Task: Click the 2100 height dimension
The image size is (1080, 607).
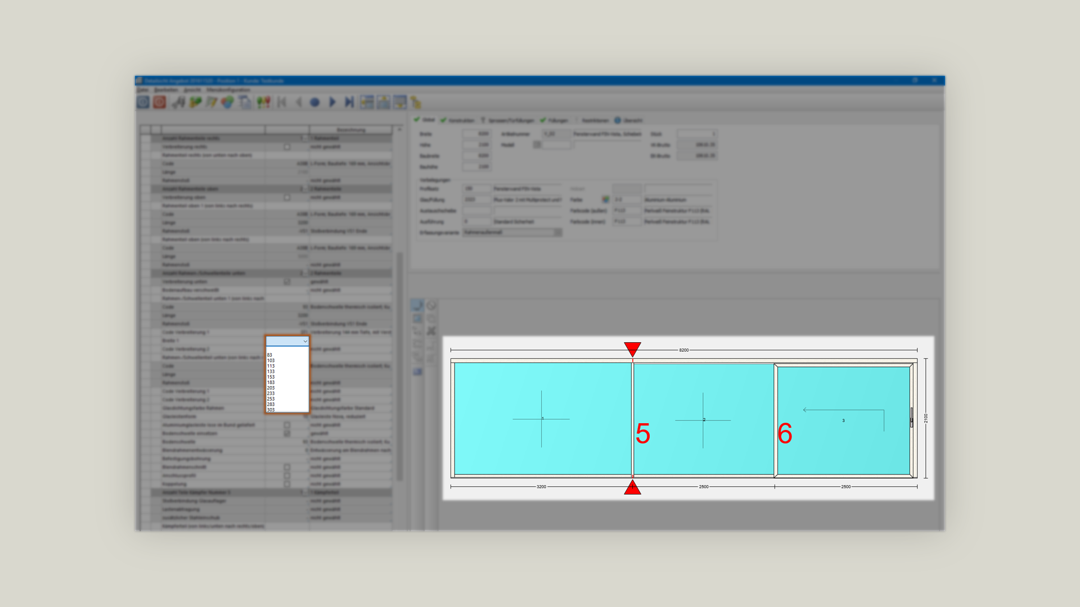Action: (926, 418)
